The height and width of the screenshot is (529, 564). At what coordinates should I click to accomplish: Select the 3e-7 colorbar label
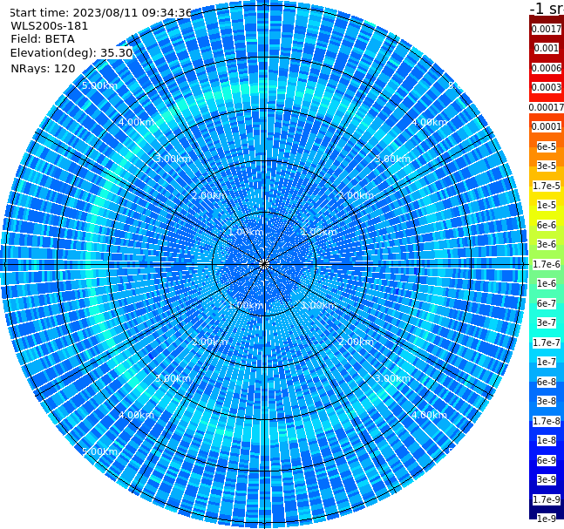point(547,322)
